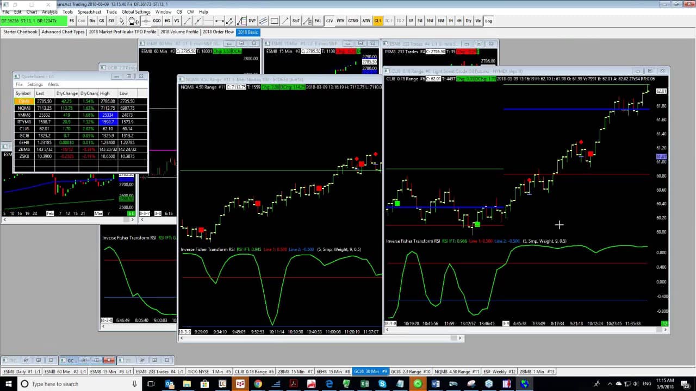Open Excel from the taskbar

click(x=364, y=383)
